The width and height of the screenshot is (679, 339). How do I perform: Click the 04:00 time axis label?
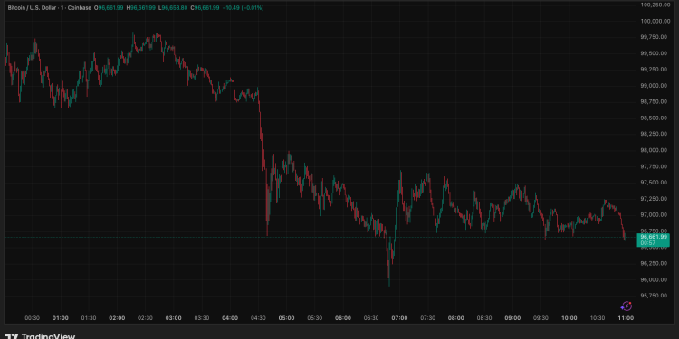(x=230, y=318)
